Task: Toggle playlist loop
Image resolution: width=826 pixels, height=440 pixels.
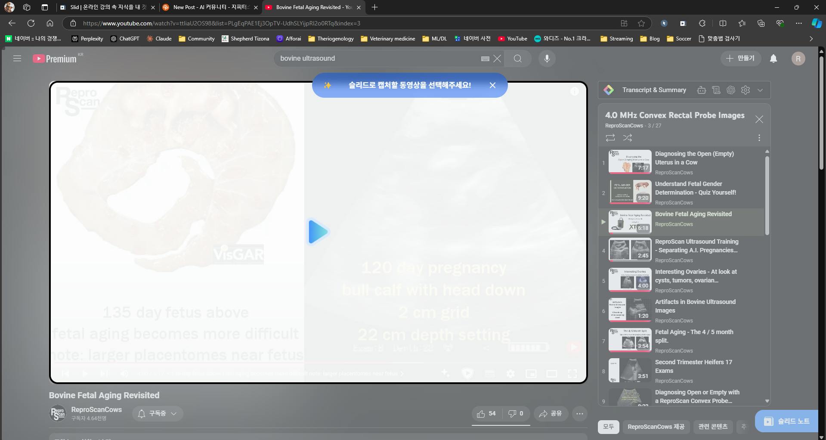Action: click(610, 138)
